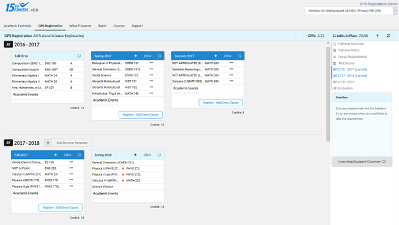The image size is (399, 225).
Task: Click Register - Add/Drop Classes for Fall 2017
Action: click(x=60, y=207)
